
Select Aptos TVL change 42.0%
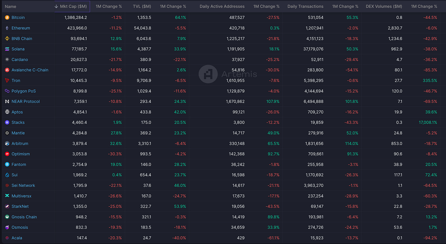pos(180,112)
